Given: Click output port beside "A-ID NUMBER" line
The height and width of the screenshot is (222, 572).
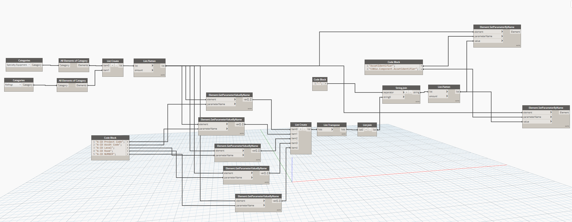Looking at the screenshot, I should point(128,154).
